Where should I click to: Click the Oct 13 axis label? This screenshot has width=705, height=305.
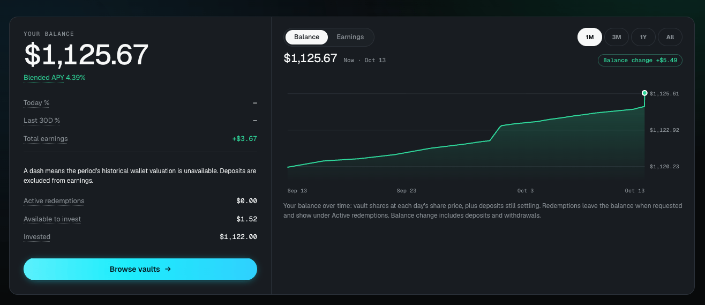click(634, 191)
